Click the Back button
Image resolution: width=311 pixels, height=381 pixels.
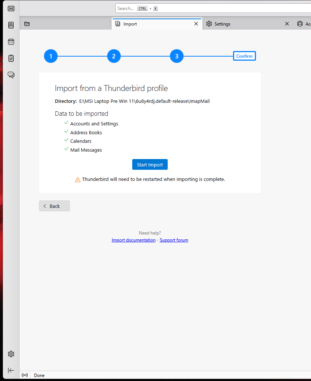click(x=54, y=206)
